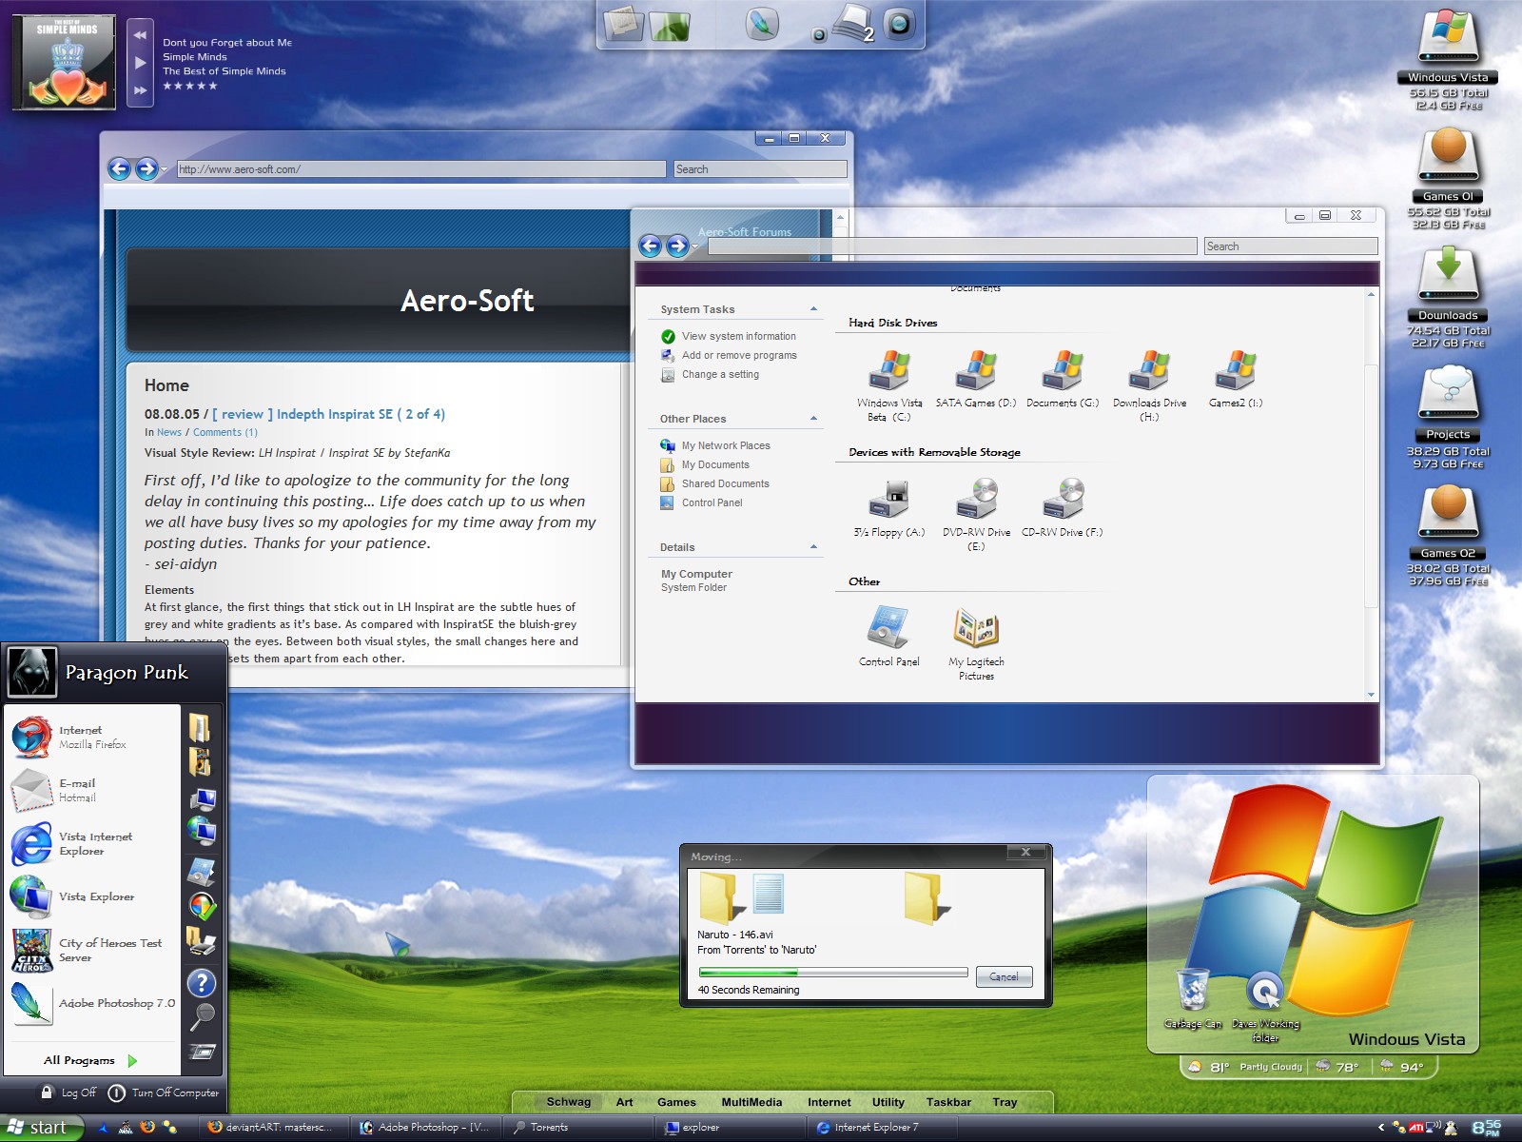Select the Schwag tab on the desktop bar

pos(569,1102)
